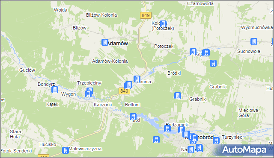Click the Hucisko village label
This screenshot has width=274, height=158.
click(48, 144)
